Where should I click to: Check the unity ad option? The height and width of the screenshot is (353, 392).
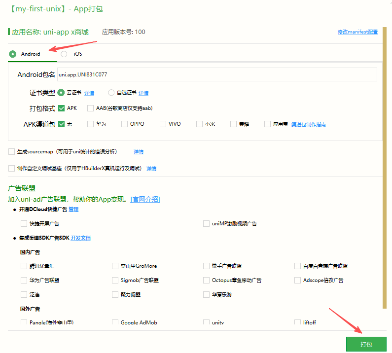206,322
